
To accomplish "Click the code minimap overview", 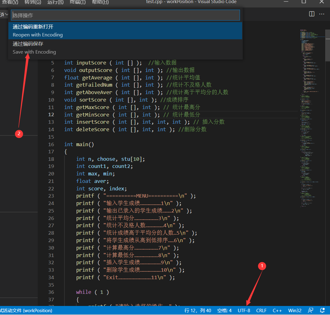I will coord(312,118).
